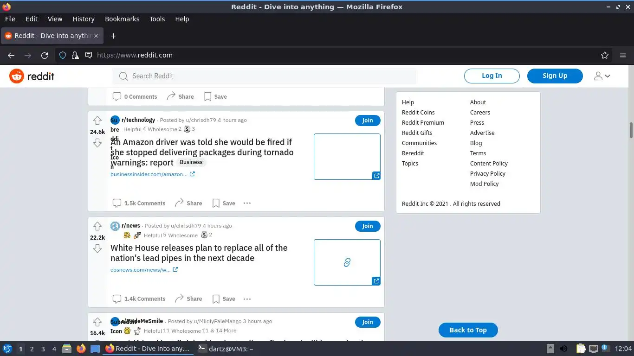634x356 pixels.
Task: Share the White House lead pipes post
Action: click(188, 299)
